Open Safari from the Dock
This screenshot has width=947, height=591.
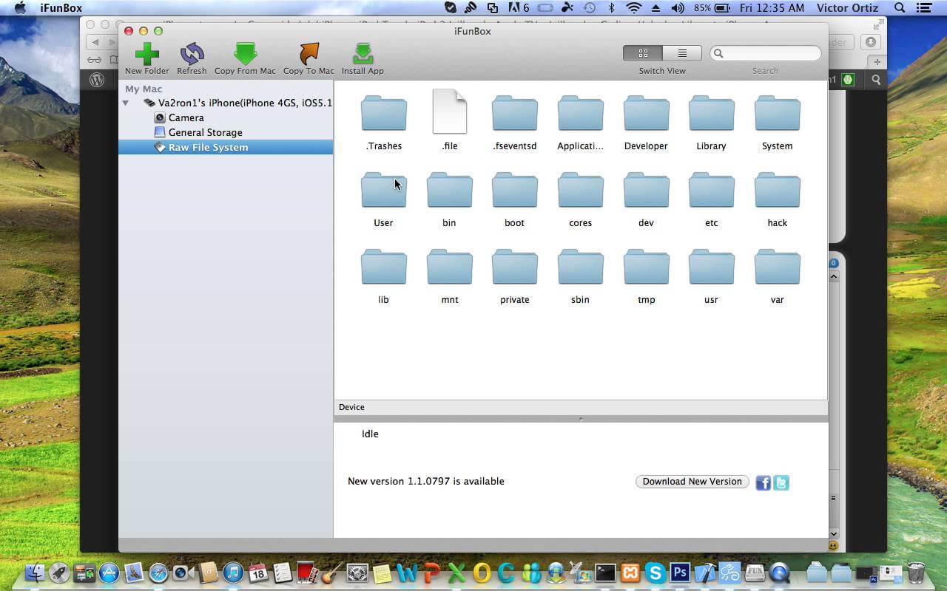click(159, 573)
